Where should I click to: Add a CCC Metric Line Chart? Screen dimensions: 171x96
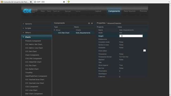pyautogui.click(x=34, y=48)
